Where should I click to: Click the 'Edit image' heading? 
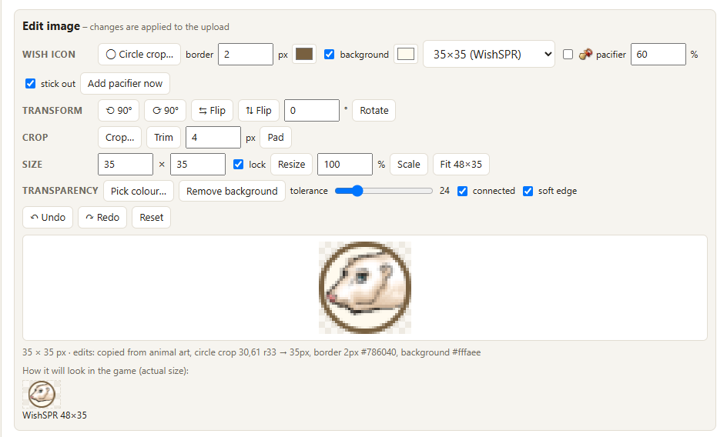pyautogui.click(x=51, y=26)
